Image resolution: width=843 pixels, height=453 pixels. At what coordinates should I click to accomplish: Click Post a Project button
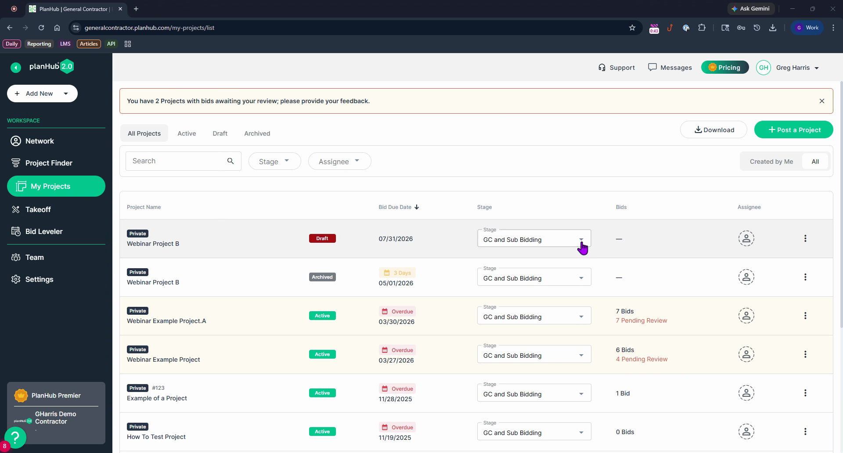[793, 129]
